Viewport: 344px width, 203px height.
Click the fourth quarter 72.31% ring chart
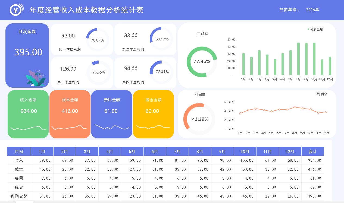tap(161, 72)
